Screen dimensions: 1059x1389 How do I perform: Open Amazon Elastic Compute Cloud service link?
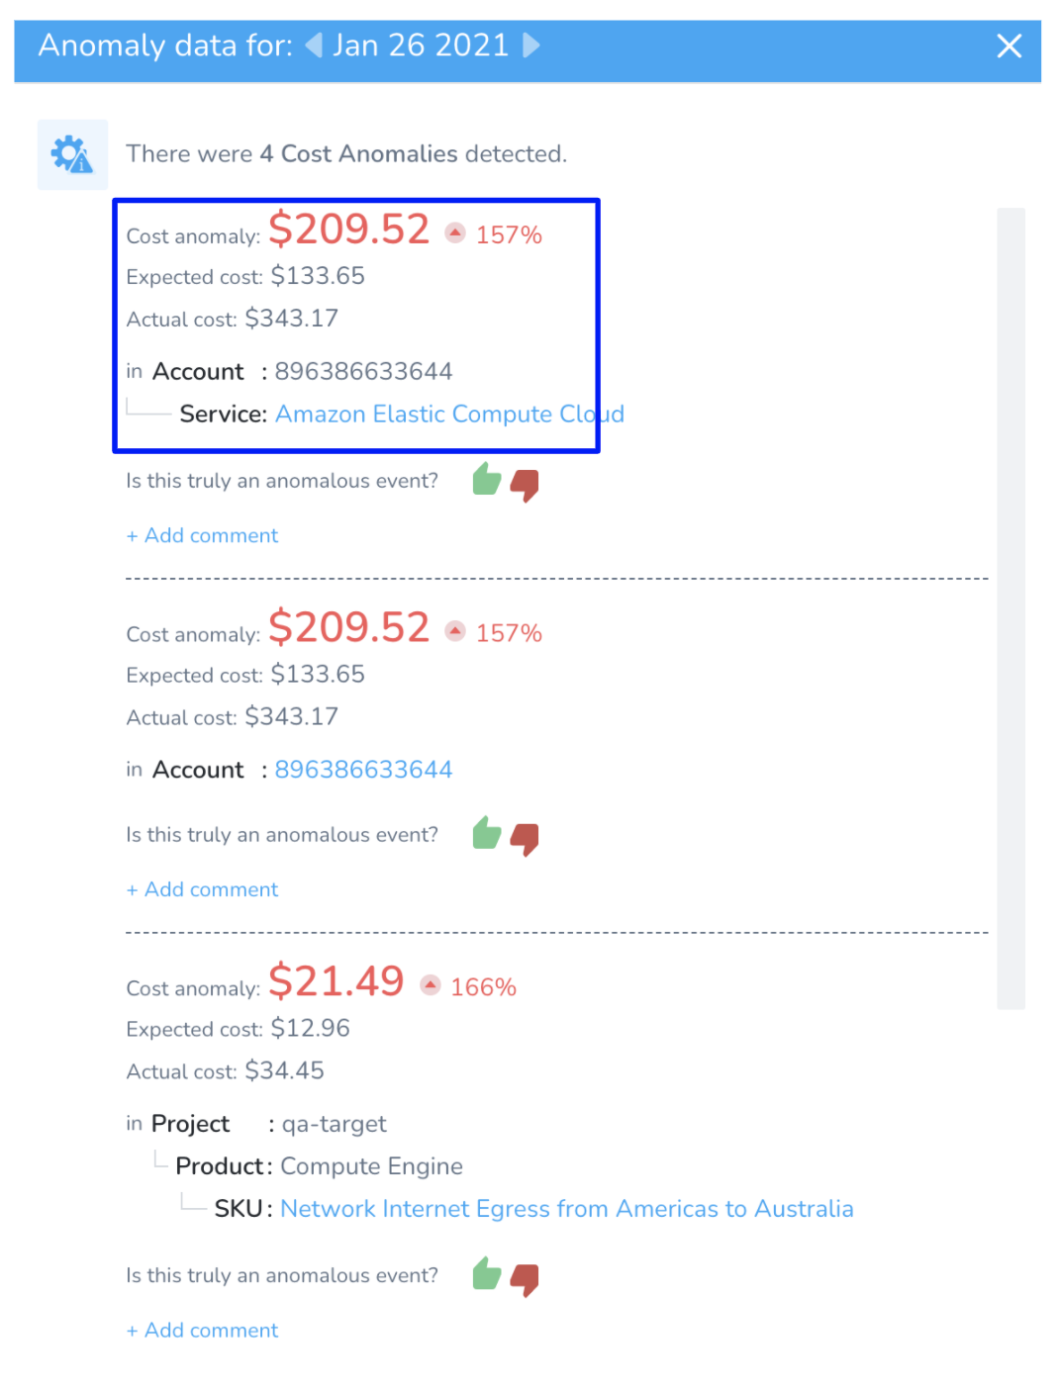click(449, 414)
